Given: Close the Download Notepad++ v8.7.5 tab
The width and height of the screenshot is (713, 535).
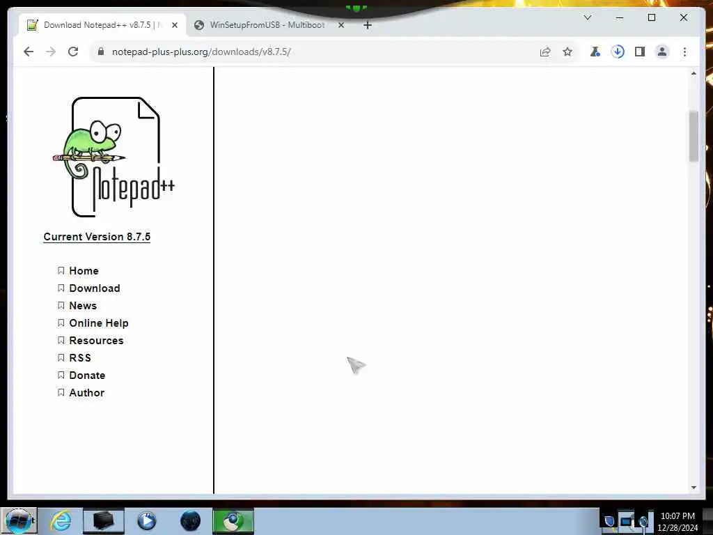Looking at the screenshot, I should (175, 25).
